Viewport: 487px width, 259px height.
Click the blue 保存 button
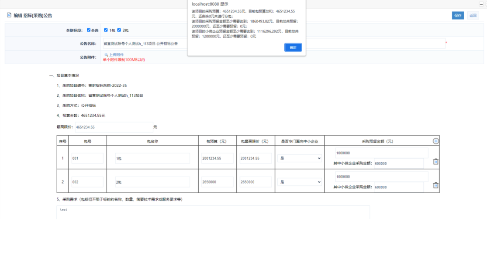tap(458, 16)
